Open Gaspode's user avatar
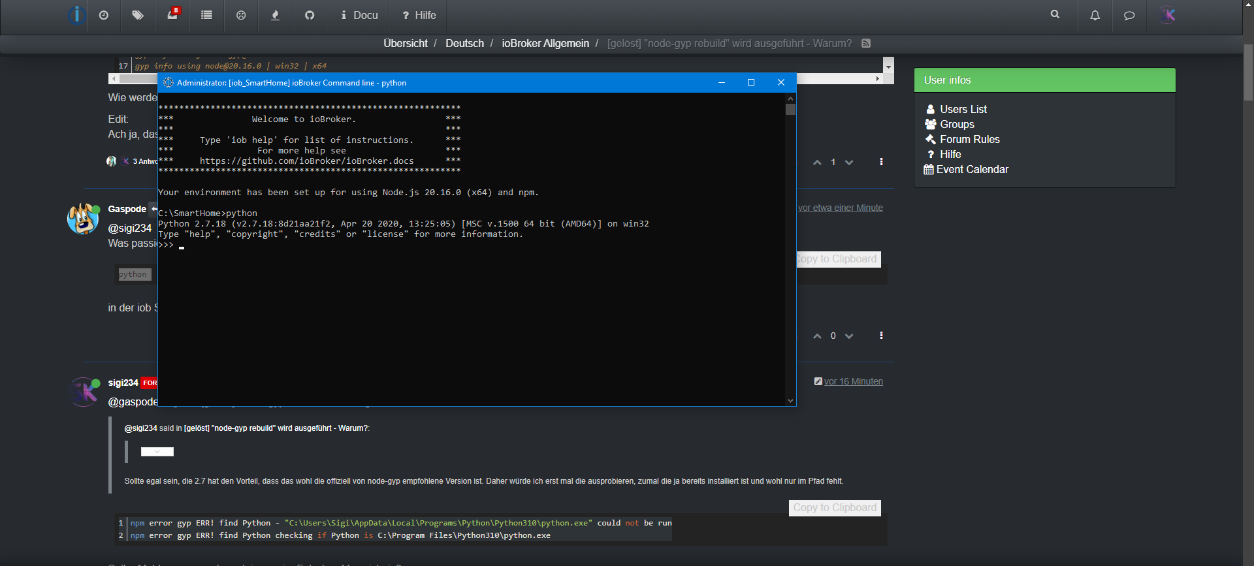1254x566 pixels. [x=84, y=219]
